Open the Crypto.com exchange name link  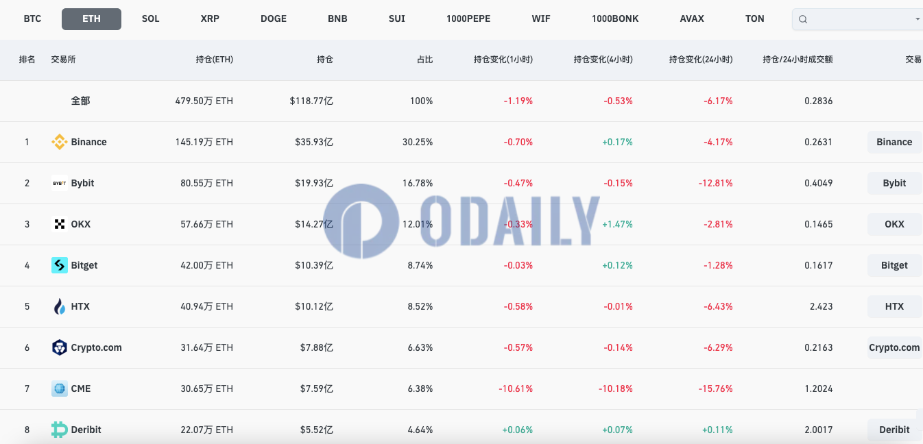tap(97, 347)
